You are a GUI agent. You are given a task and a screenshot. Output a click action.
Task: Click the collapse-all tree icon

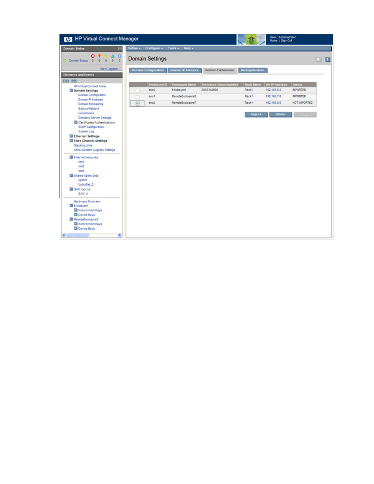74,81
